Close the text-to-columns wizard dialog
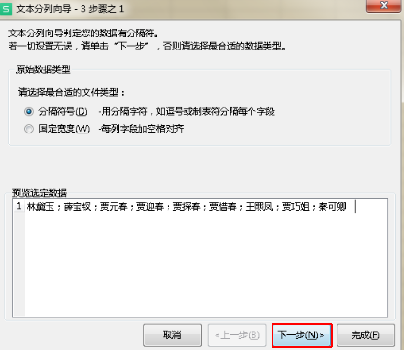404x350 pixels. tap(384, 6)
